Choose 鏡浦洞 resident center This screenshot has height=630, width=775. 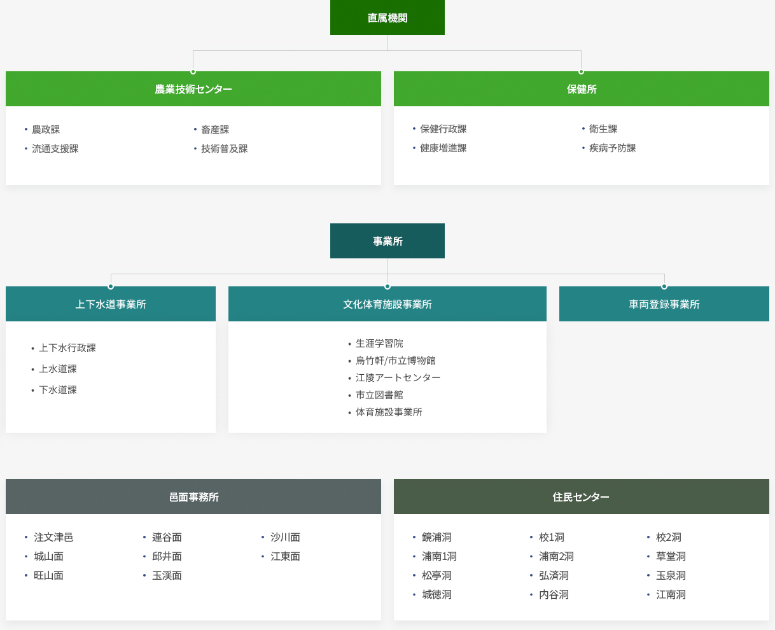437,537
